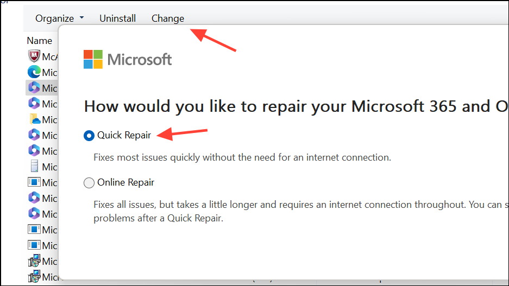Select the OneDrive cloud folder icon entry
Screen dimensions: 509x286
[34, 119]
